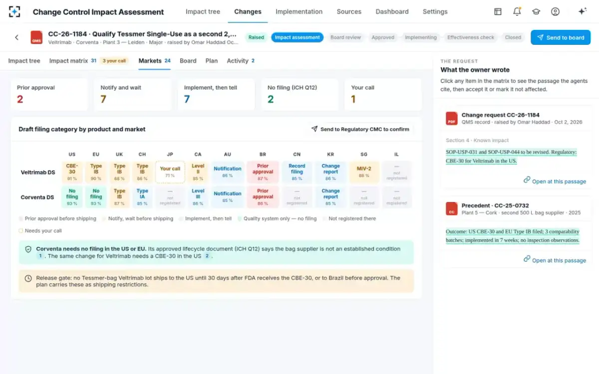Click the PDF icon of change request

(x=452, y=118)
